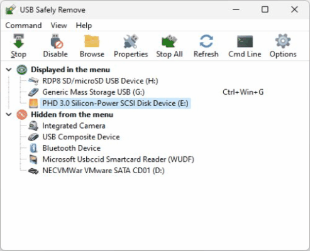310x251 pixels.
Task: Click the Stop toolbar icon
Action: (18, 41)
